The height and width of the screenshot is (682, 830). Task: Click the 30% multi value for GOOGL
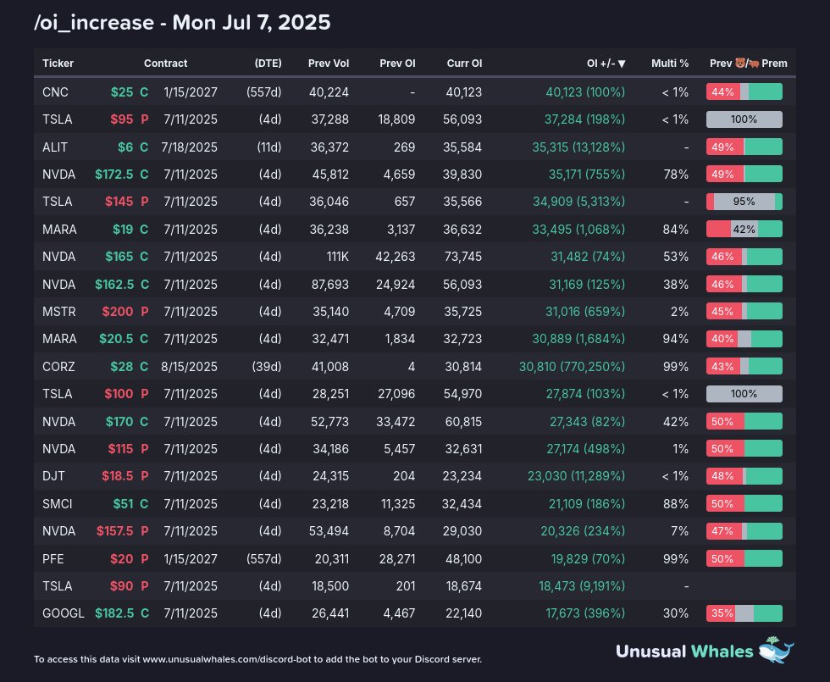click(x=676, y=613)
